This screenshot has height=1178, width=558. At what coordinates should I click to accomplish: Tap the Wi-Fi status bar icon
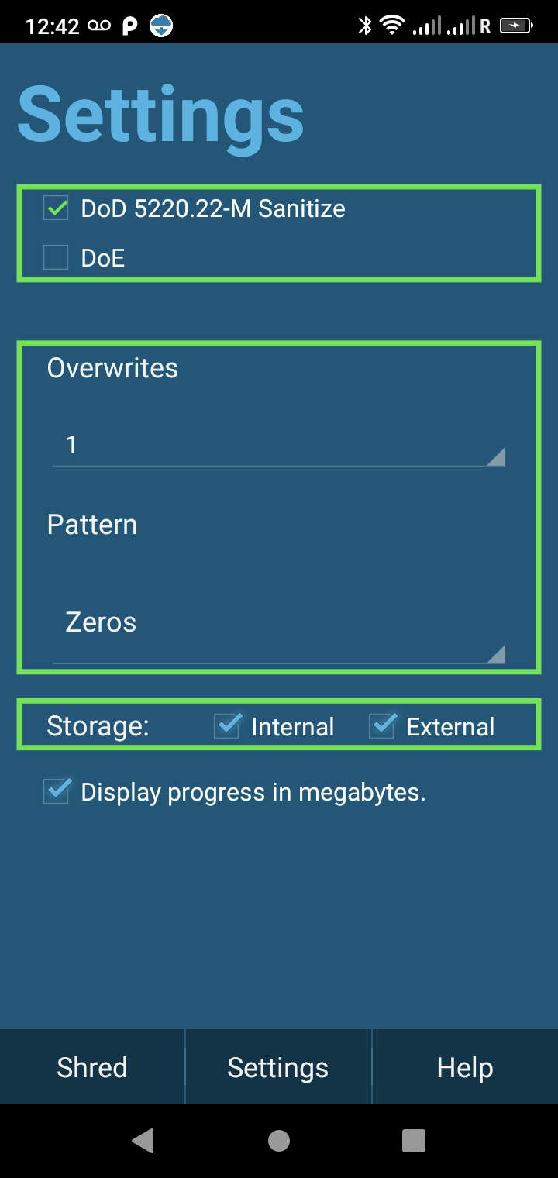pyautogui.click(x=392, y=26)
